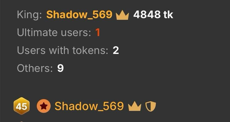Select the Shadow_569 username next to the star badge

pyautogui.click(x=89, y=106)
